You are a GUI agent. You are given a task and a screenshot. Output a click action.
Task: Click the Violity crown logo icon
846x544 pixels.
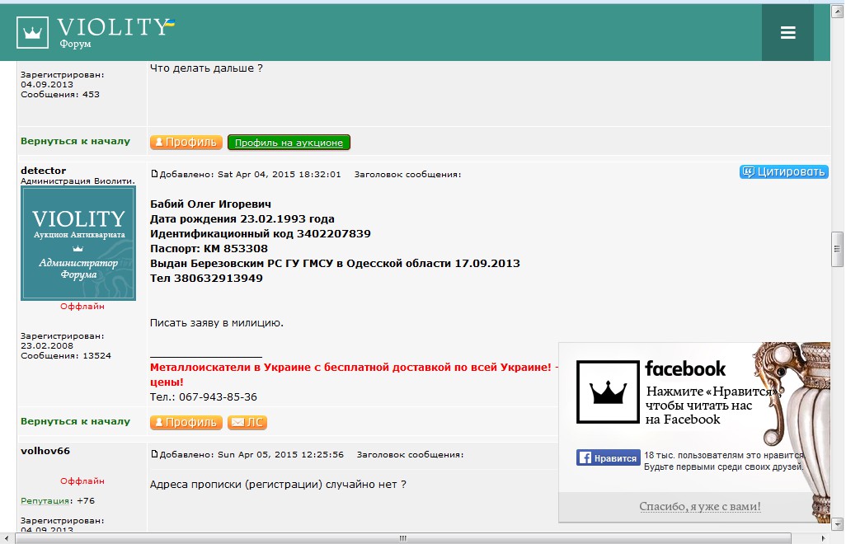[32, 32]
